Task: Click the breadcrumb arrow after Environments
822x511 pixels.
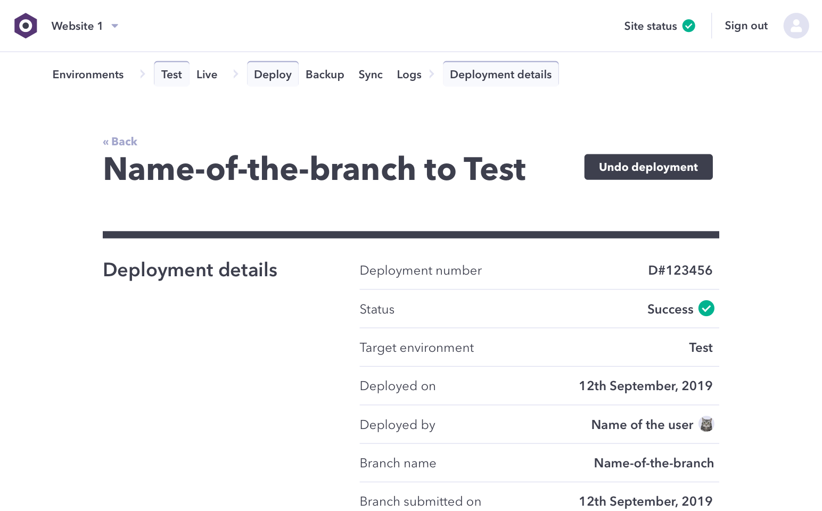Action: (x=142, y=74)
